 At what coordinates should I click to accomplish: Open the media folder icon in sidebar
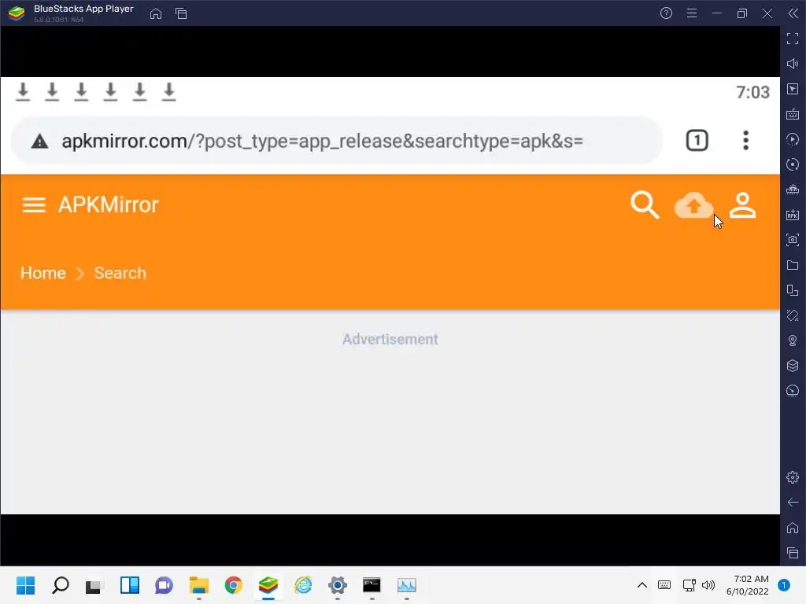pyautogui.click(x=793, y=265)
